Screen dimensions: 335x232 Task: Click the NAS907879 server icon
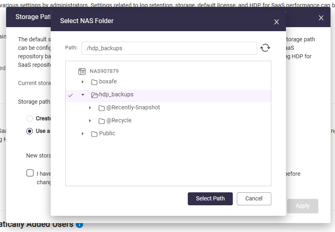click(82, 71)
